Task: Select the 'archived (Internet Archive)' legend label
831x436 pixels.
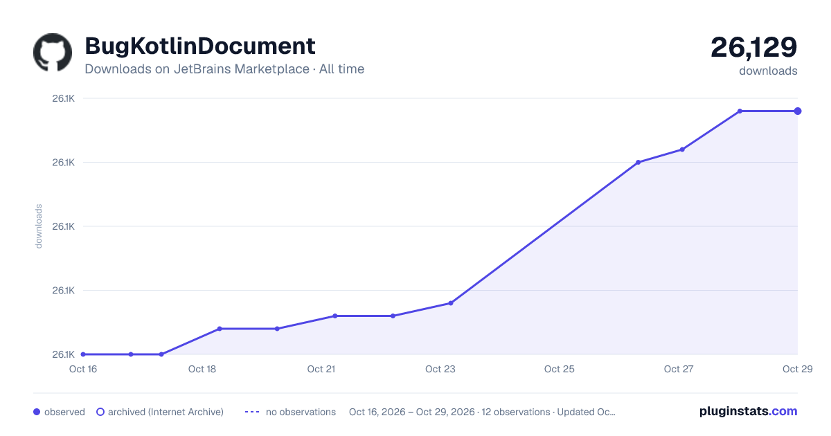Action: pos(166,412)
